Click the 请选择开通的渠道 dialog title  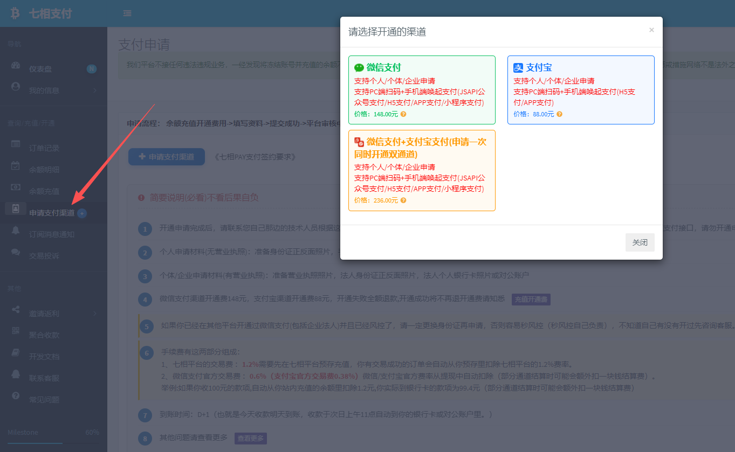pyautogui.click(x=387, y=32)
